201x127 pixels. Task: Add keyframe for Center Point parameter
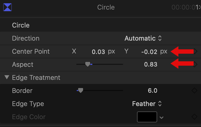(x=195, y=51)
